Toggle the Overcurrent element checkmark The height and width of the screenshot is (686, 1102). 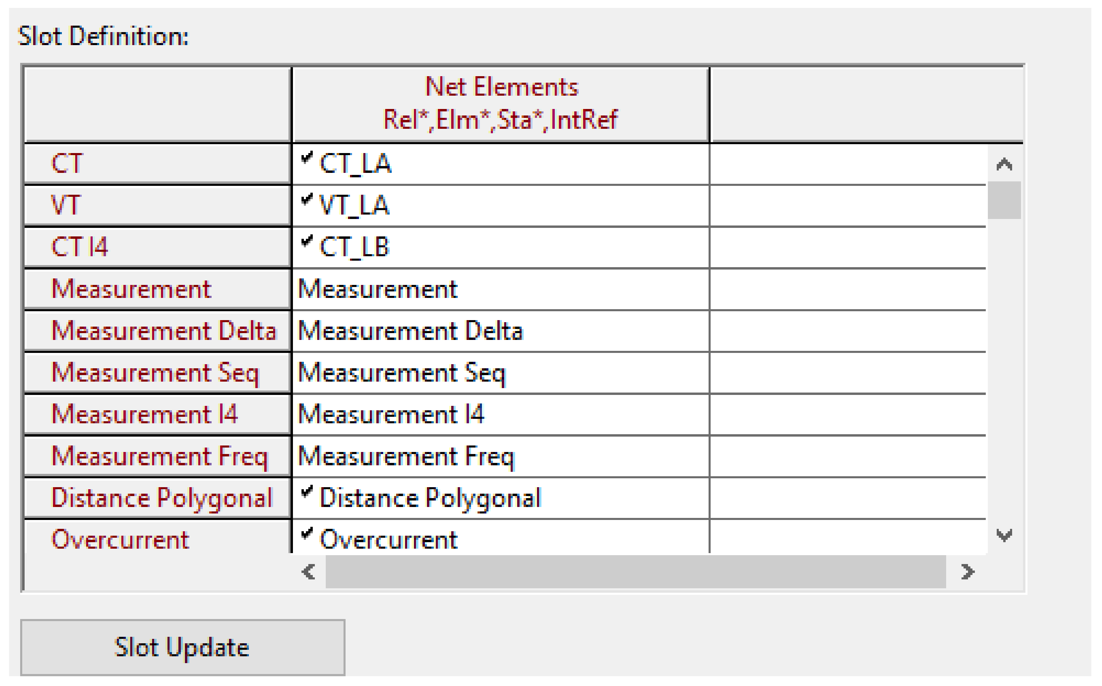point(307,533)
